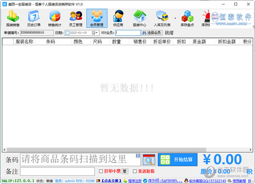Click the 使用教程 tutorial link

239,181
